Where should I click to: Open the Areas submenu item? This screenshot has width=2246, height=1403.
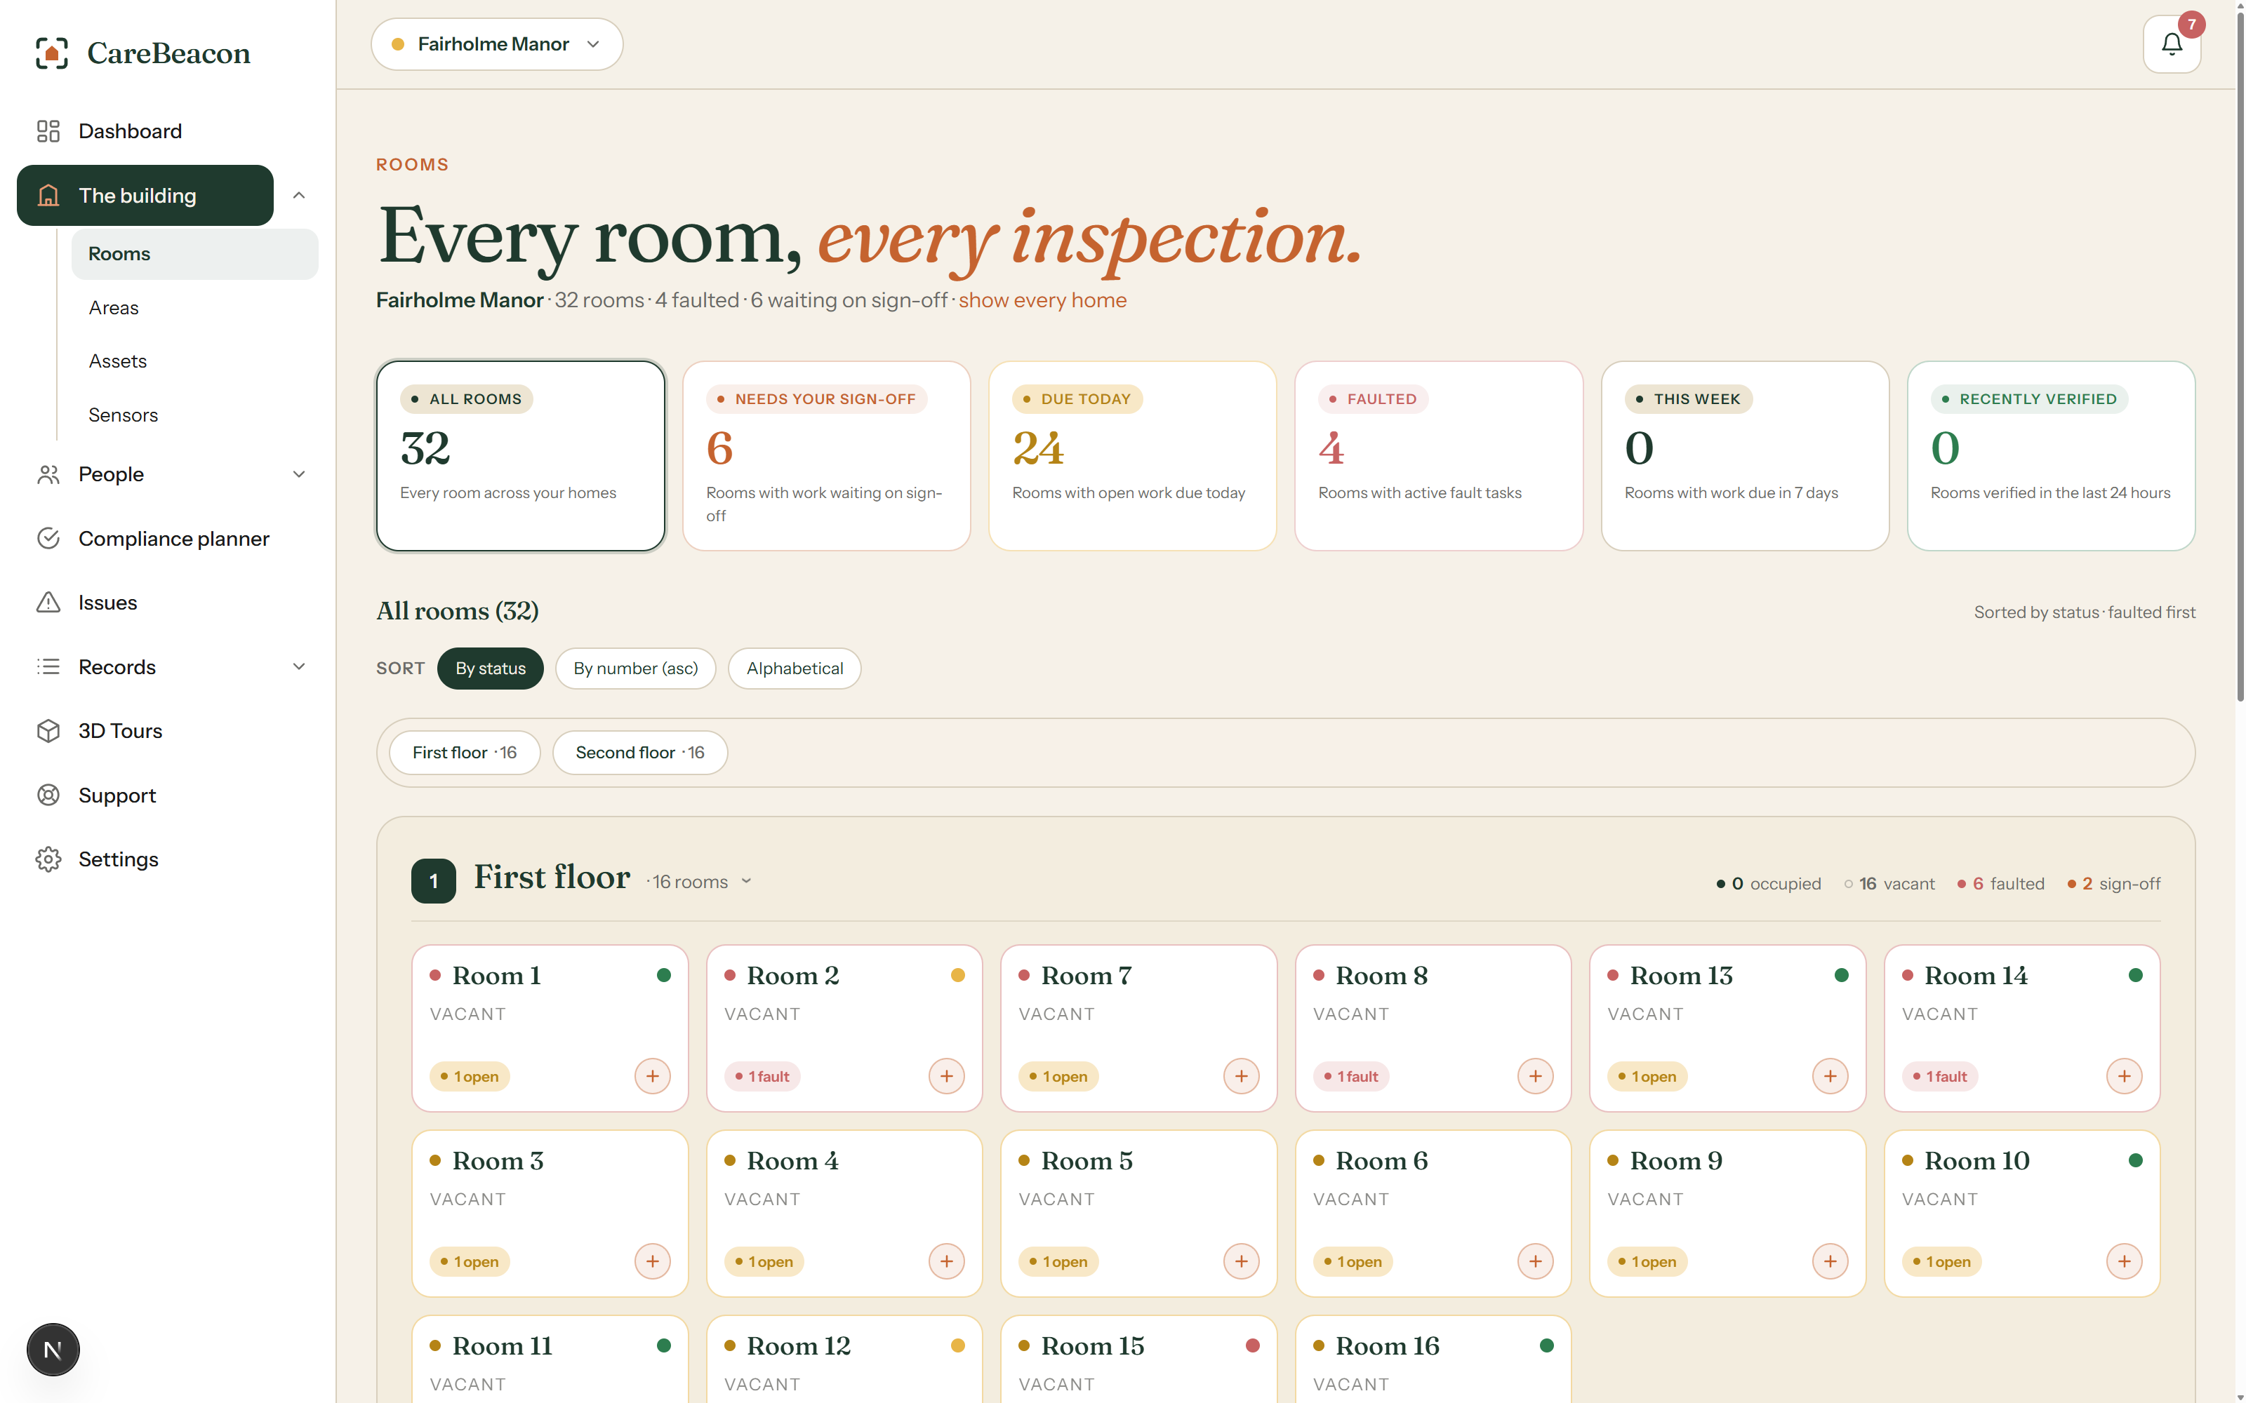click(195, 307)
